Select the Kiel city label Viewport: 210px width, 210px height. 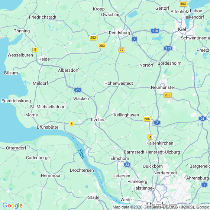point(182,29)
